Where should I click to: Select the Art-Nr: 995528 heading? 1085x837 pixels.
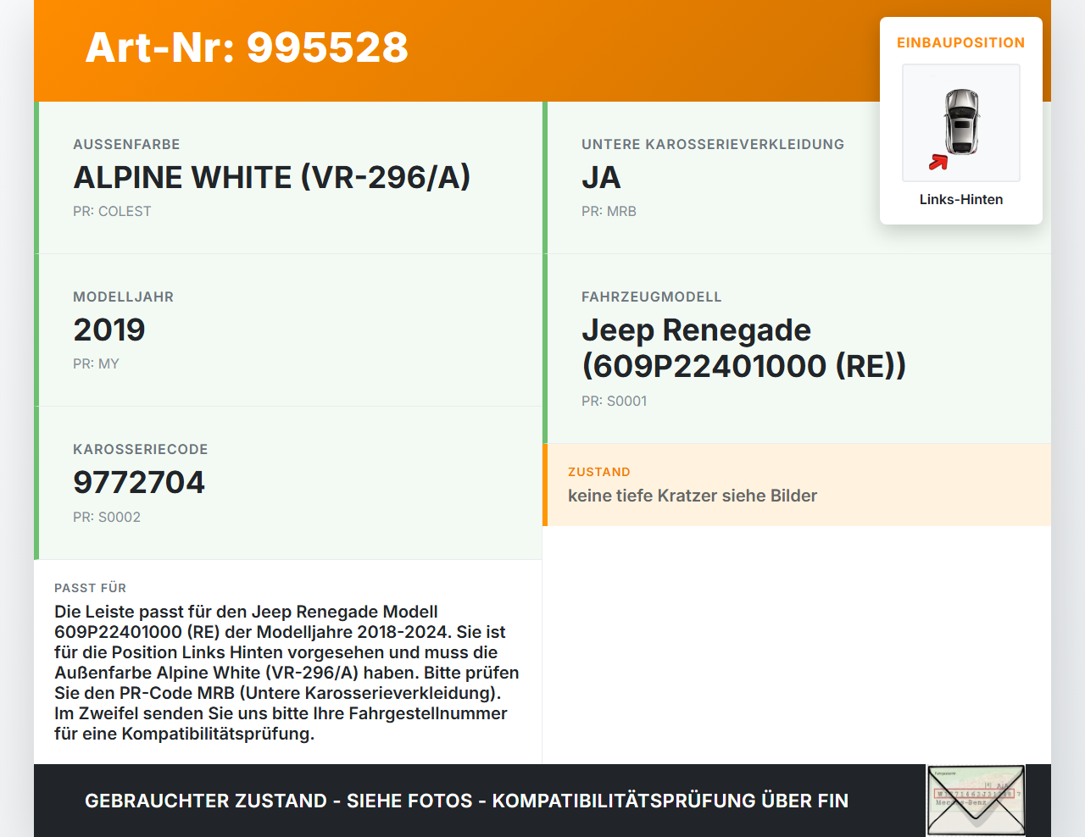coord(247,47)
